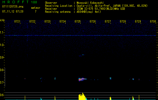
Task: Click the 0723 time marker
Action: tap(47, 21)
